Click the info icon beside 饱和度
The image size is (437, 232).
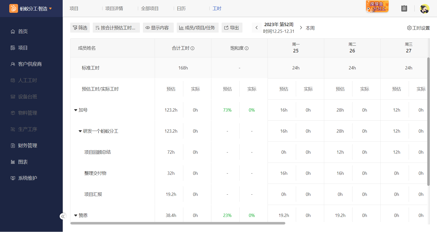[247, 48]
